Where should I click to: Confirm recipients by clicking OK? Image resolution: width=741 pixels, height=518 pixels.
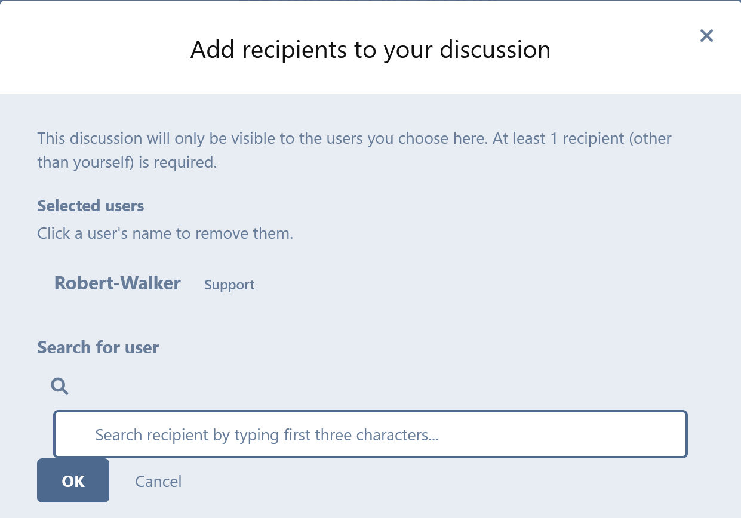pos(73,481)
